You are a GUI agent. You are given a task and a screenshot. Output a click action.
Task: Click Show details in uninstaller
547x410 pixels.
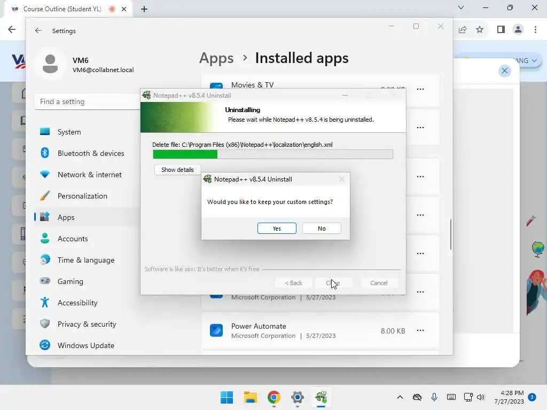(177, 170)
